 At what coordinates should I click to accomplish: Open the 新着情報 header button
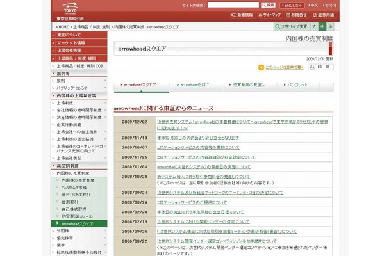242,15
